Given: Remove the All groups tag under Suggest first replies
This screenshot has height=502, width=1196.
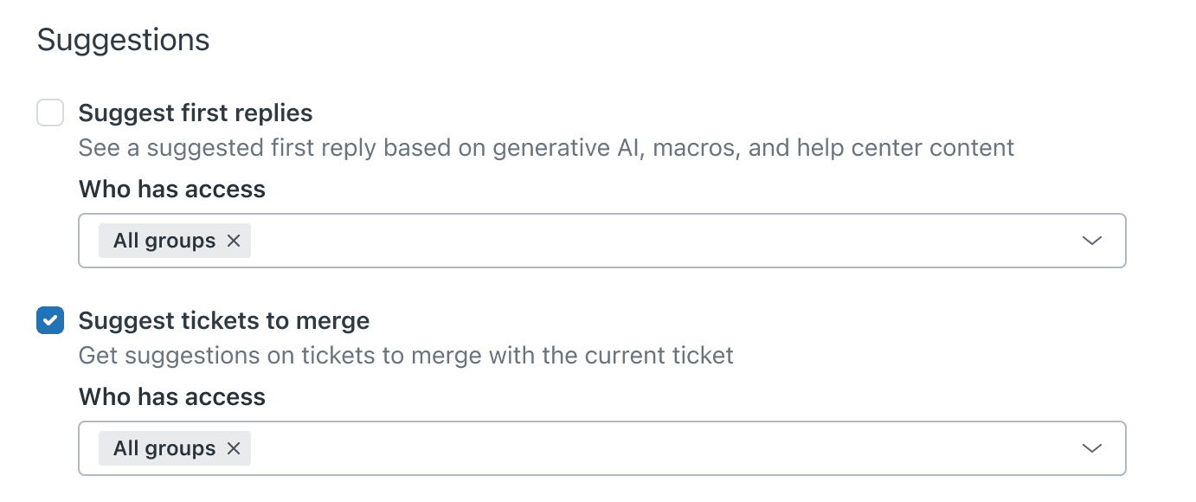Looking at the screenshot, I should (233, 241).
